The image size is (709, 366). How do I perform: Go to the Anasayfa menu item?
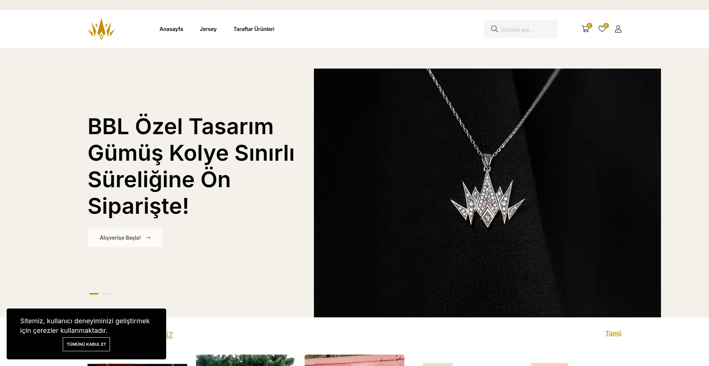click(x=171, y=29)
